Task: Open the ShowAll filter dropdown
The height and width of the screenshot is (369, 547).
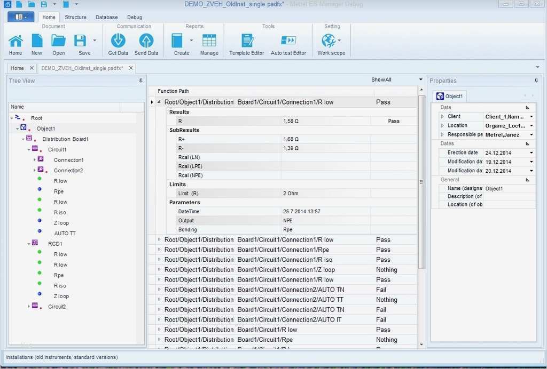Action: point(421,80)
